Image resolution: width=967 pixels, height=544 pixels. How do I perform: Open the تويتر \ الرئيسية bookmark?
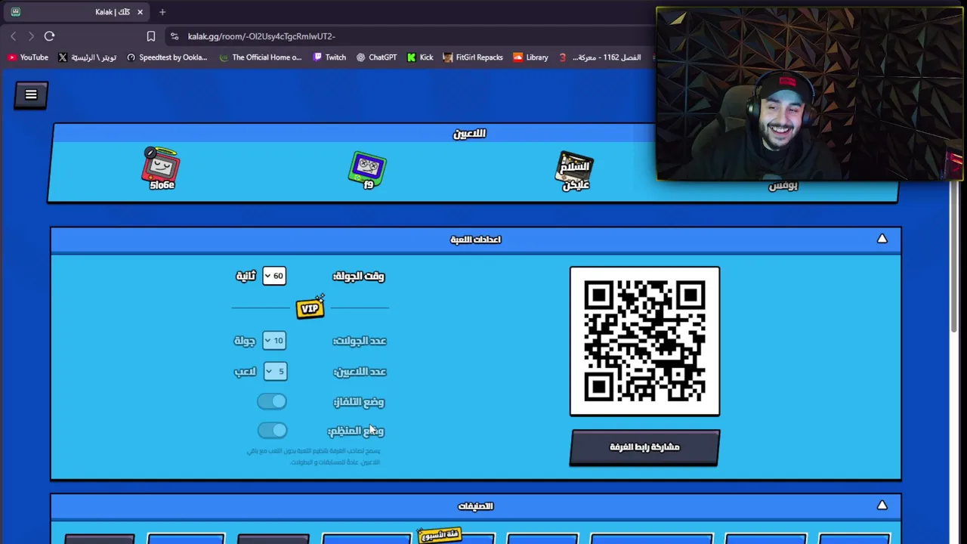[x=87, y=57]
